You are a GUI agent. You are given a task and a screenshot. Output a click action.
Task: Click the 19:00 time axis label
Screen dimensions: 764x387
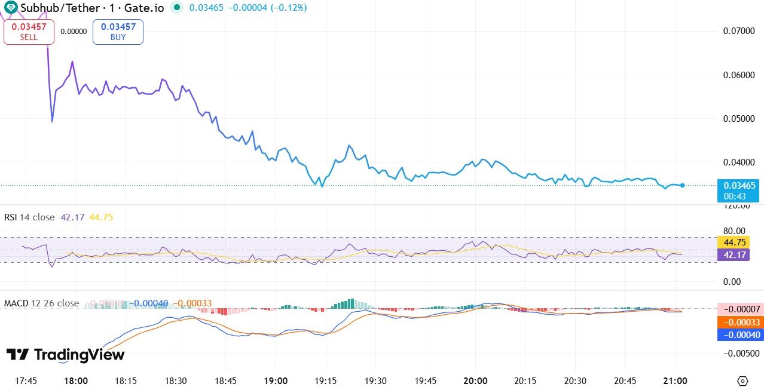[x=276, y=381]
